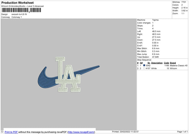
Task: Click the code 1166 cell
Action: (x=167, y=65)
